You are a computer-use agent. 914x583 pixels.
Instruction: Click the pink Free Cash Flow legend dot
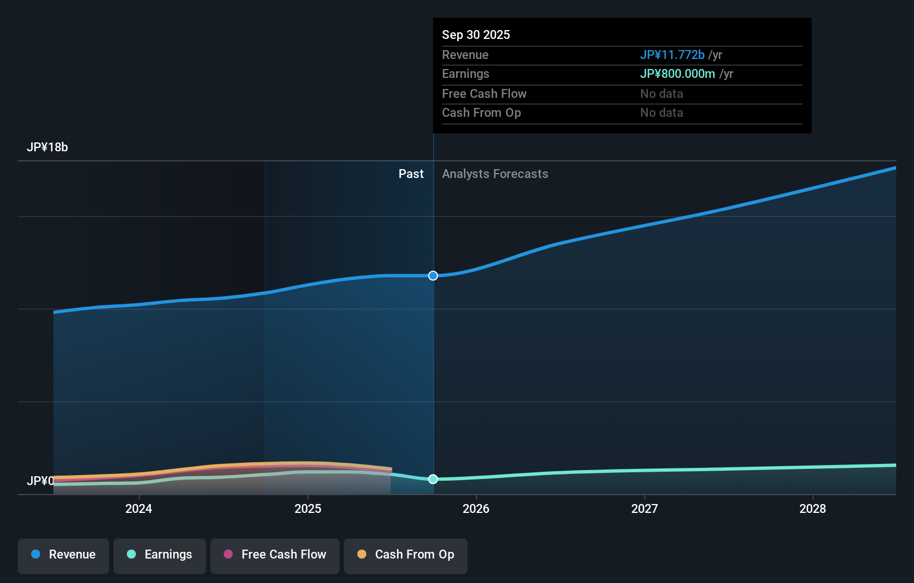[x=228, y=555]
